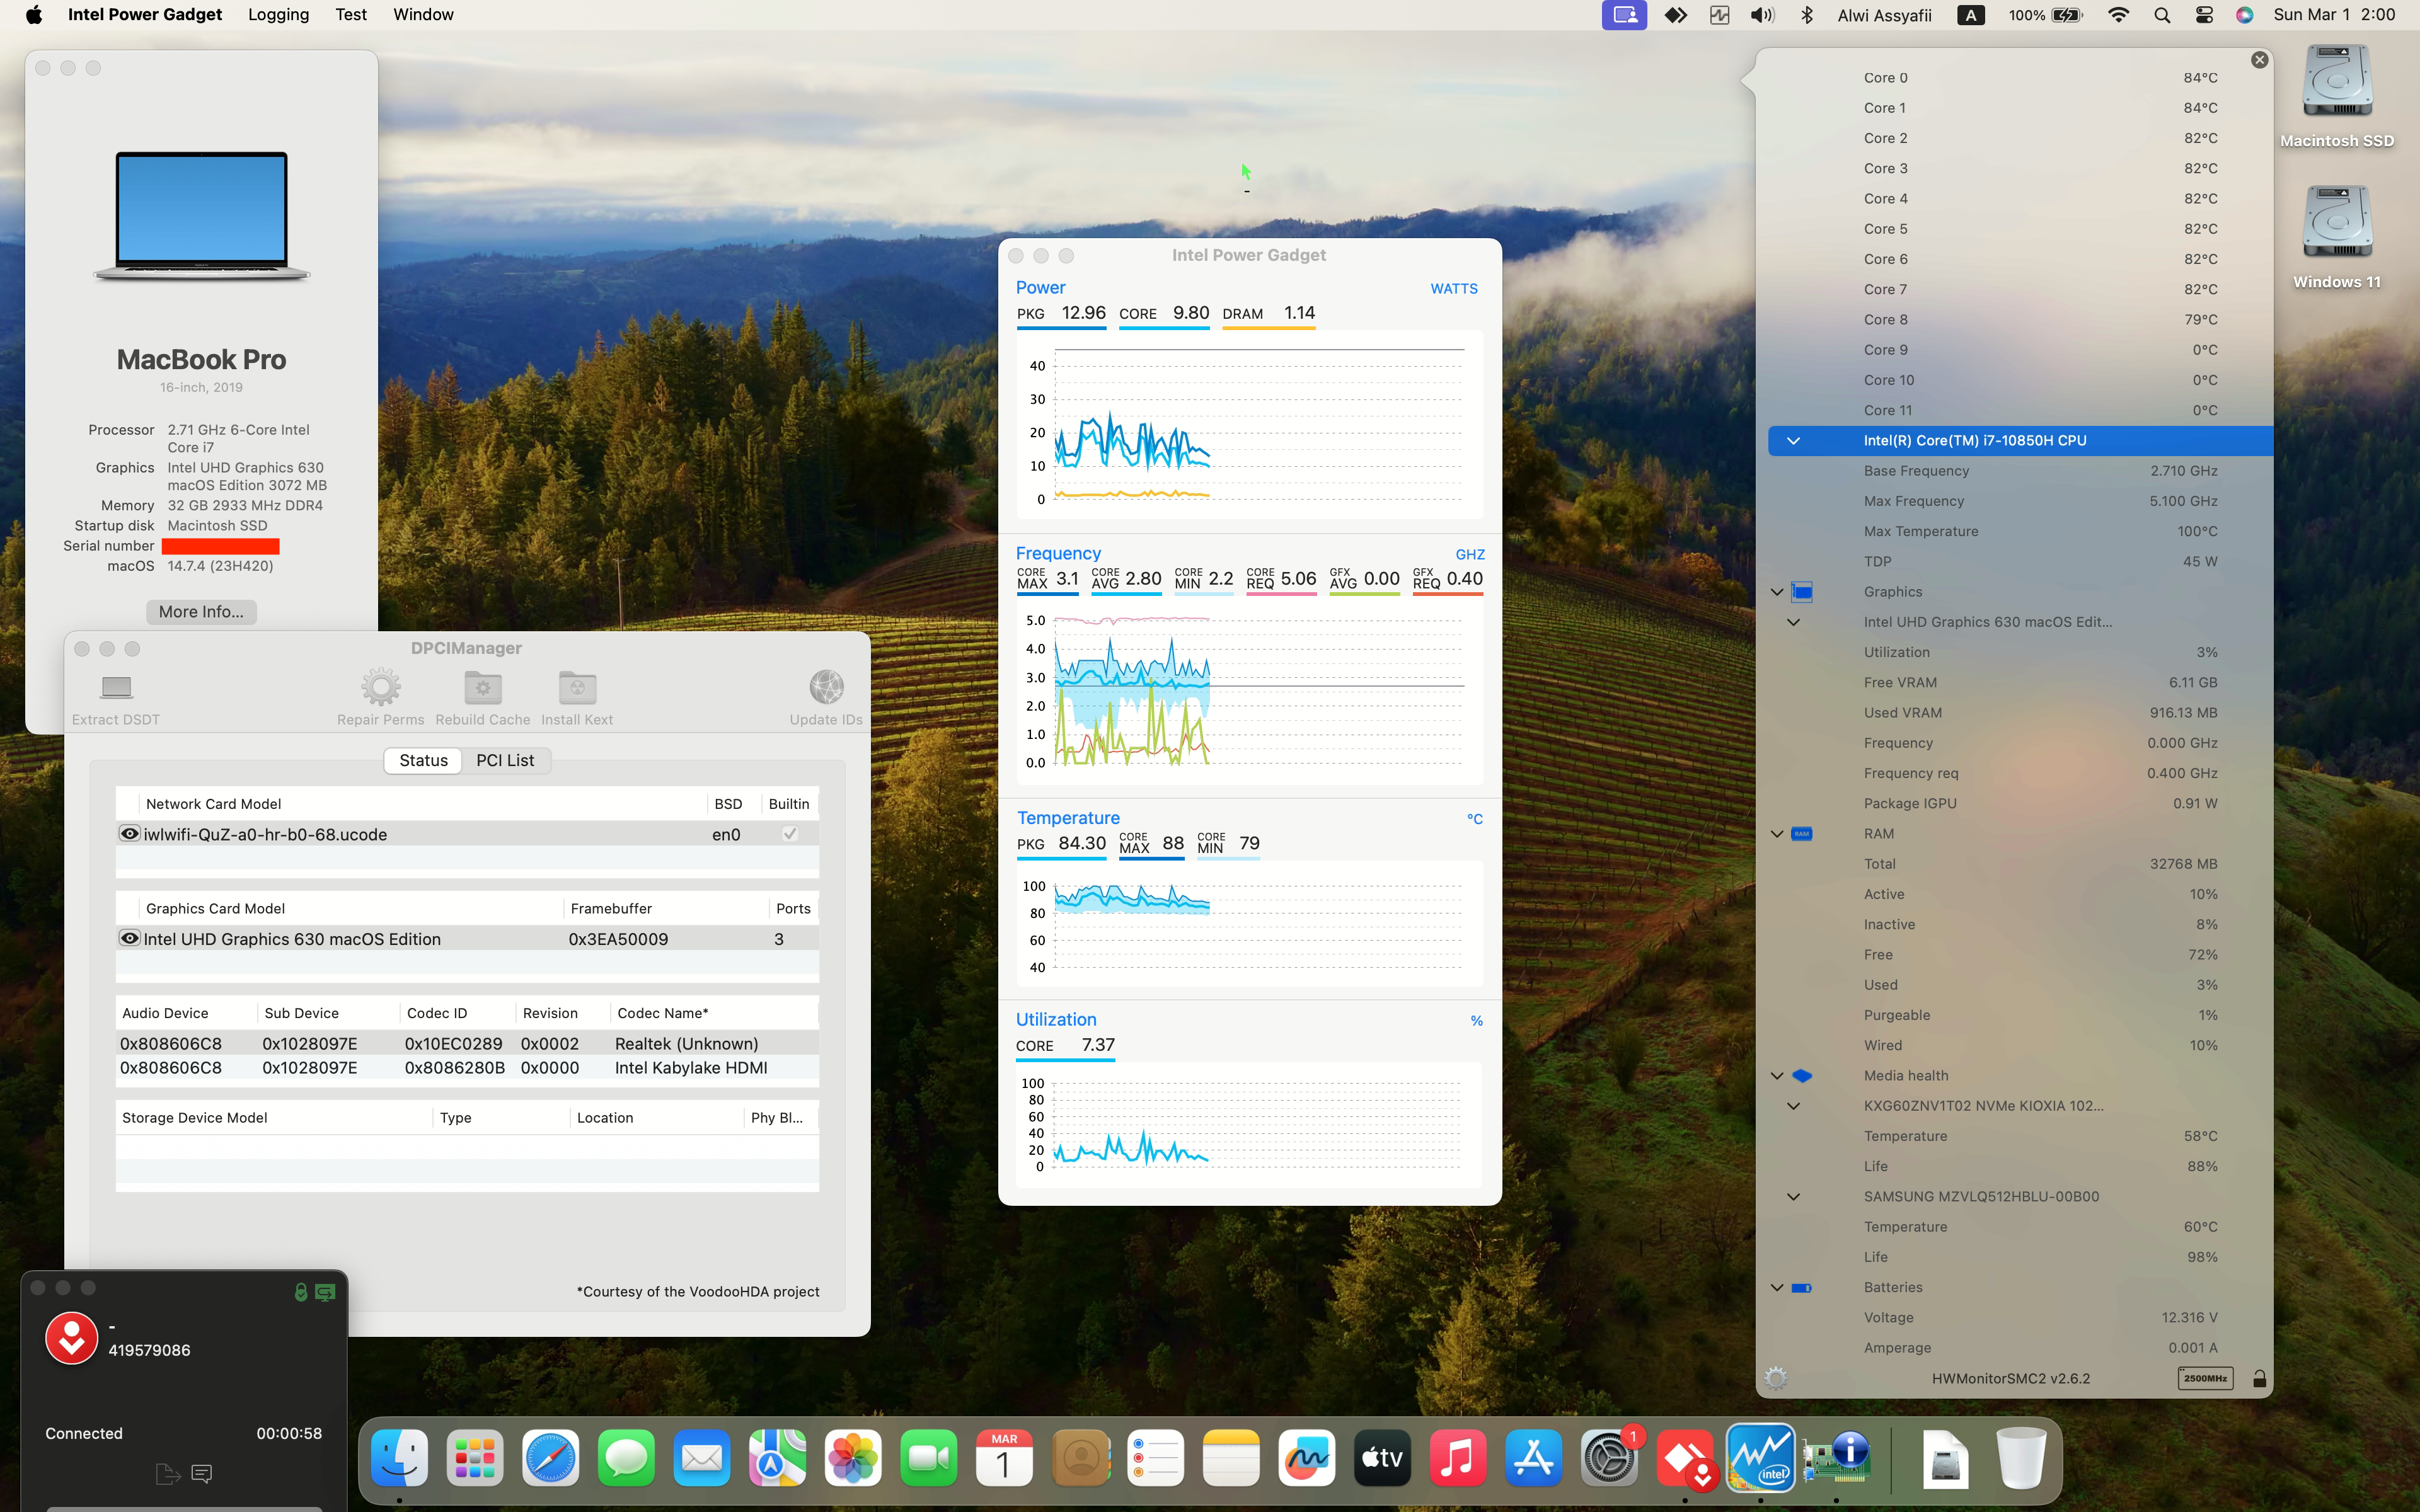Open Freeform in the Dock
Screen dimensions: 2420x1512
tap(1307, 1458)
